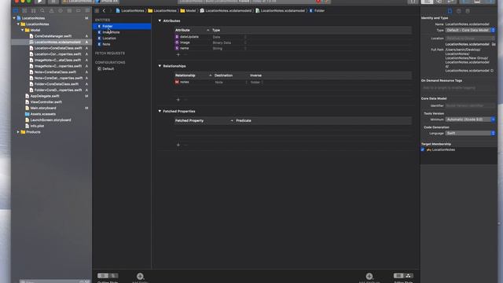Click the On Demand Resource Tags field
503x283 pixels.
click(458, 87)
